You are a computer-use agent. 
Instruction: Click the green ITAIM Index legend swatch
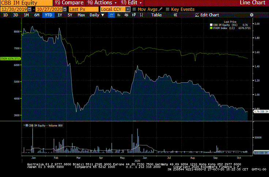211,28
